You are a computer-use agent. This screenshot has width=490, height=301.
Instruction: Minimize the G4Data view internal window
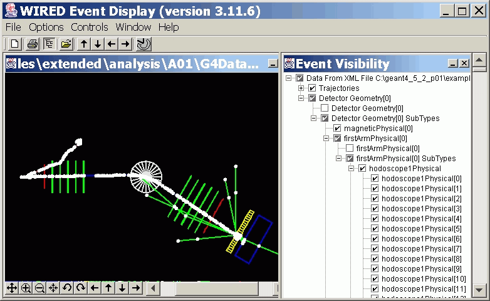tap(273, 64)
